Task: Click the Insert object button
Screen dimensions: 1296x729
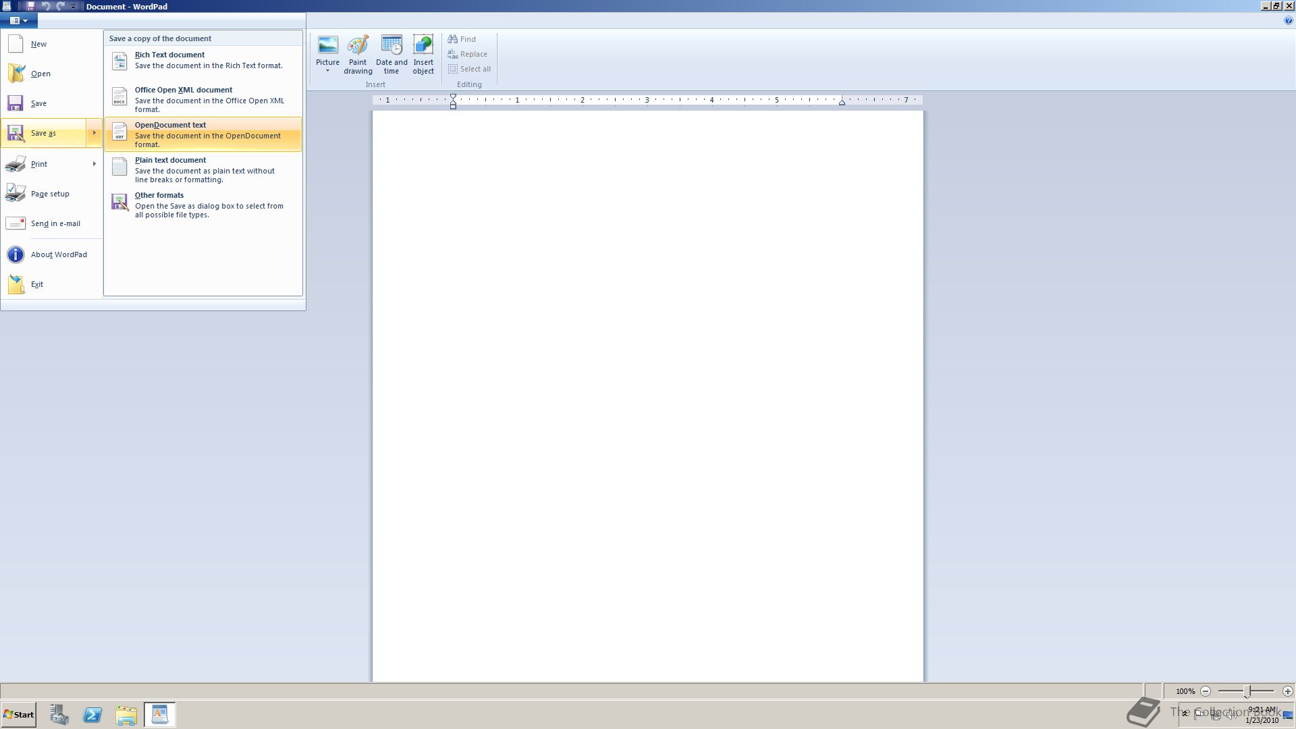Action: (423, 55)
